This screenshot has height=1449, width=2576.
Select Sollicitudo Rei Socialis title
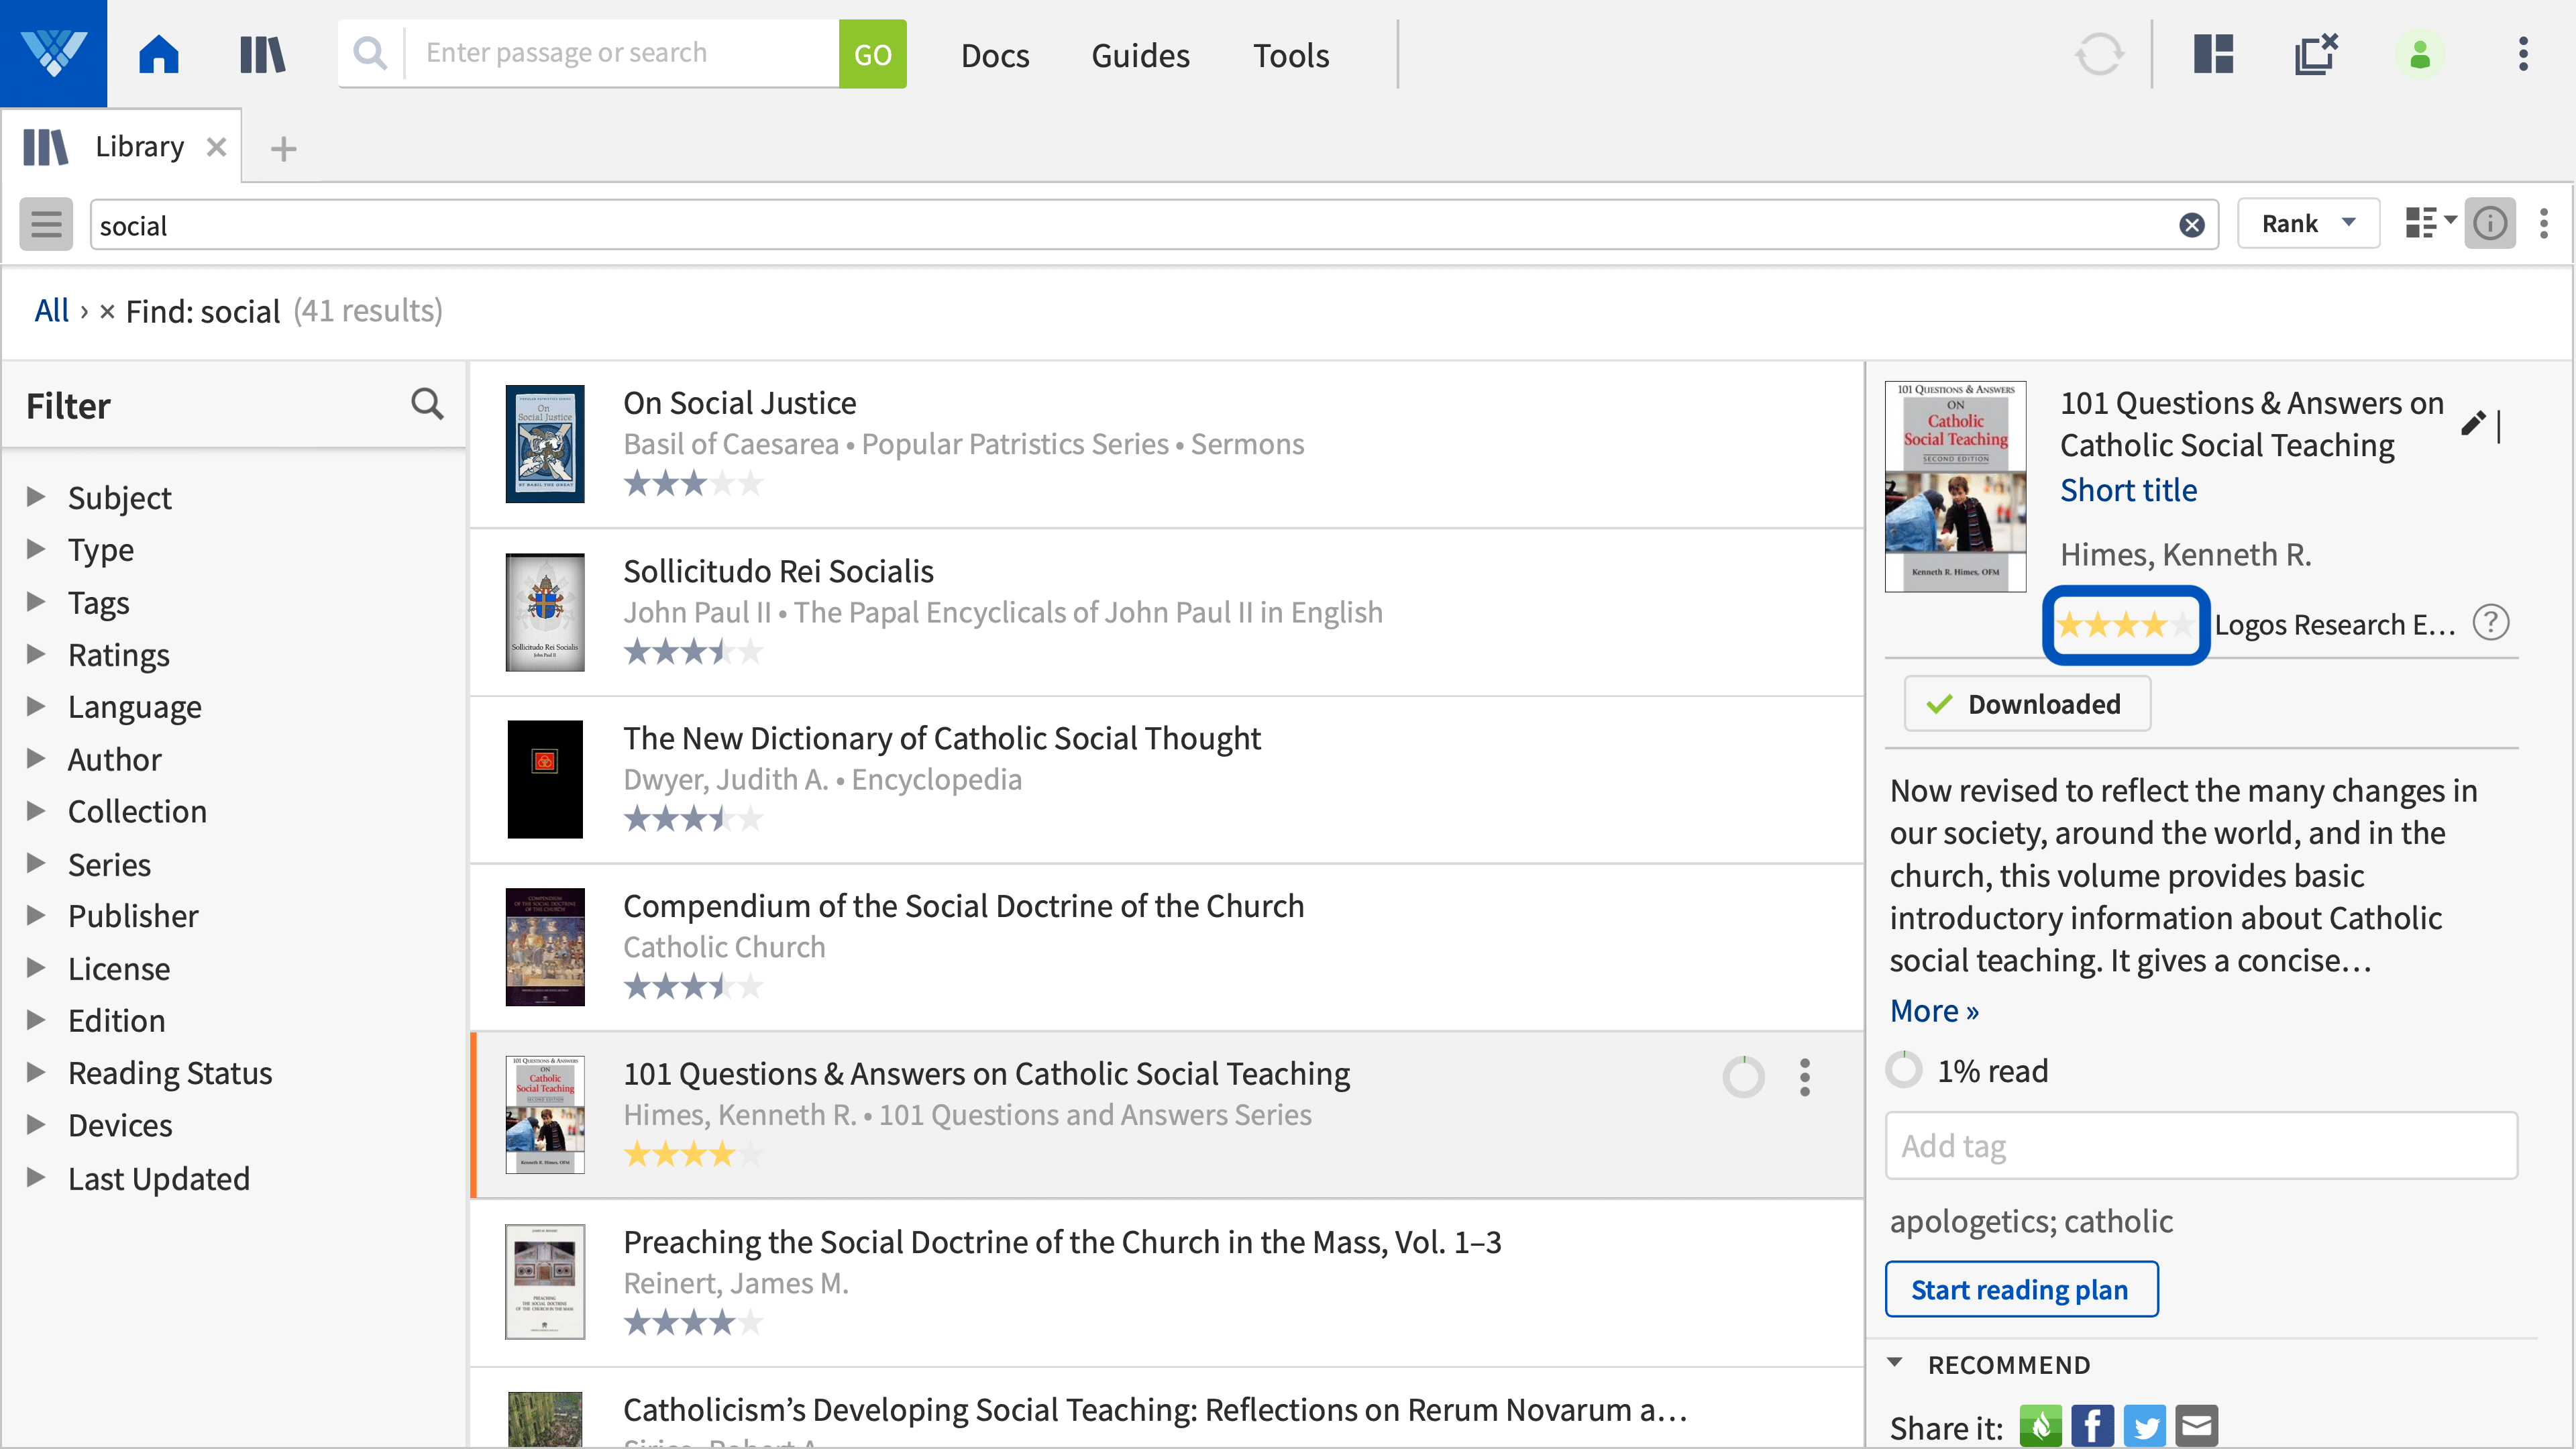tap(778, 571)
